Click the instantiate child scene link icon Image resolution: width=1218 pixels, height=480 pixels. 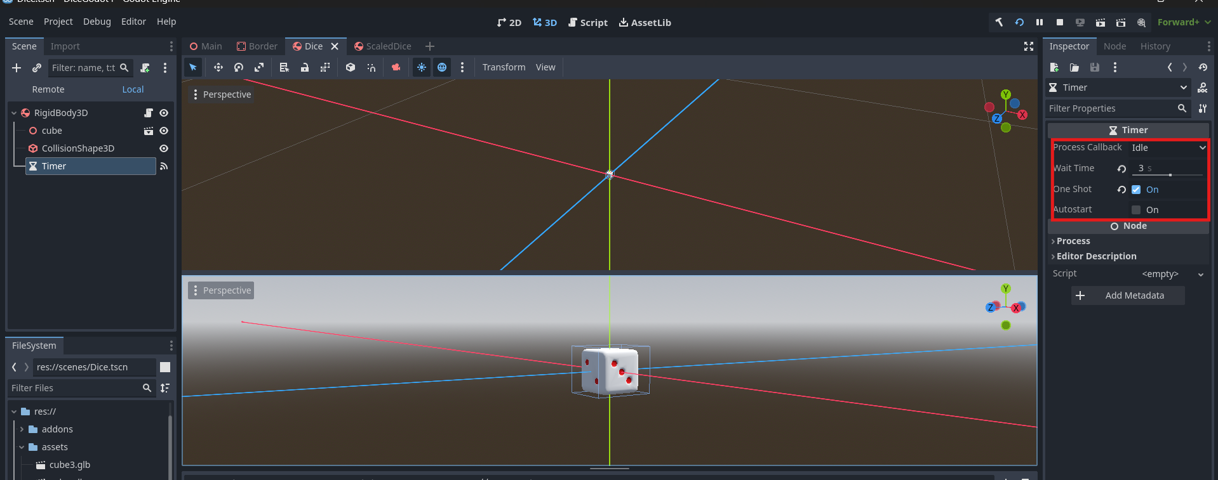click(37, 68)
